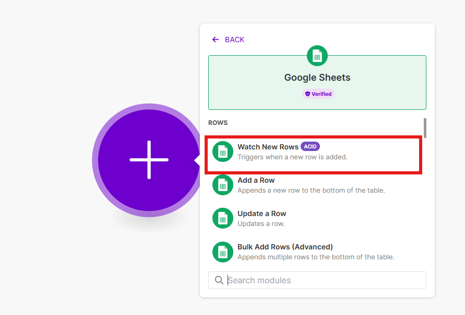Image resolution: width=465 pixels, height=315 pixels.
Task: Focus the Search modules input field
Action: coord(324,280)
